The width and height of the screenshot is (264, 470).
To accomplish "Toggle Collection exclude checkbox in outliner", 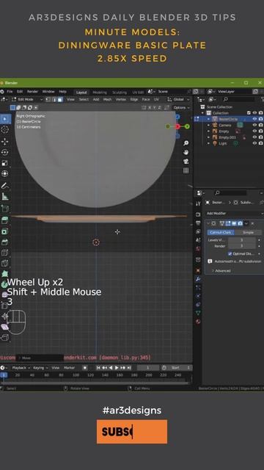I will (x=249, y=112).
